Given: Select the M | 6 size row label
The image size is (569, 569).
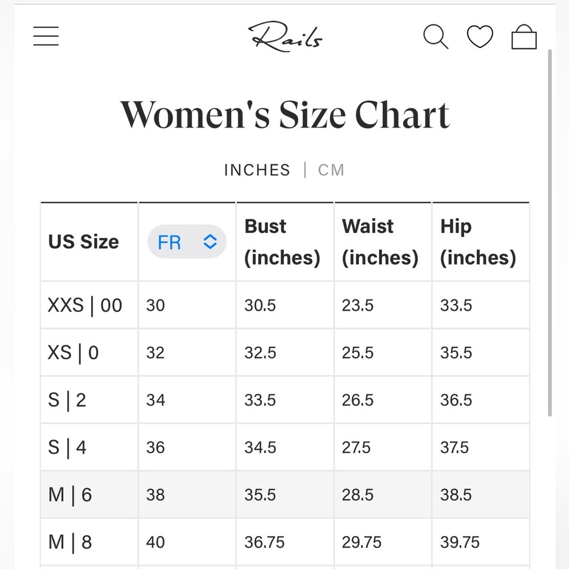Looking at the screenshot, I should pos(69,495).
